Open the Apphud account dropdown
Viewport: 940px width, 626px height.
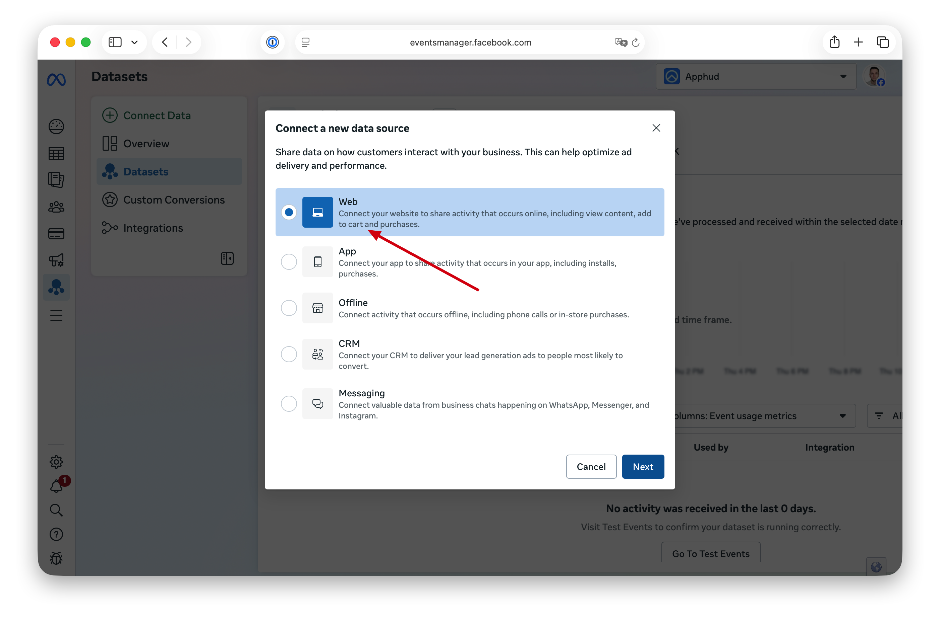tap(756, 76)
